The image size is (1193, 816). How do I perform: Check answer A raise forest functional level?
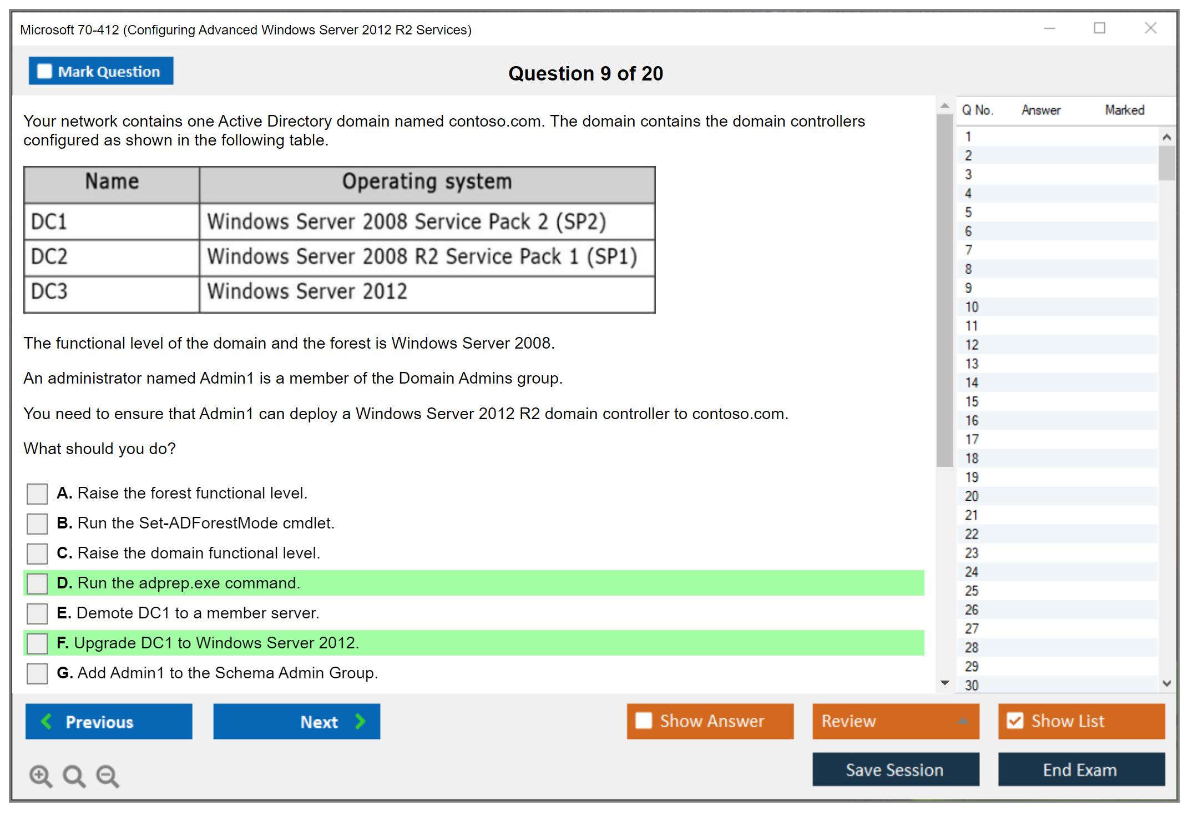pos(37,493)
